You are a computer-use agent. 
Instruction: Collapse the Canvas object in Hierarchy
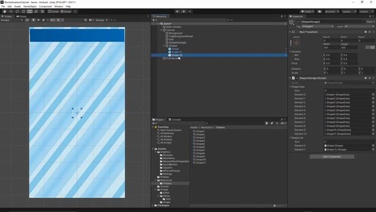point(162,30)
